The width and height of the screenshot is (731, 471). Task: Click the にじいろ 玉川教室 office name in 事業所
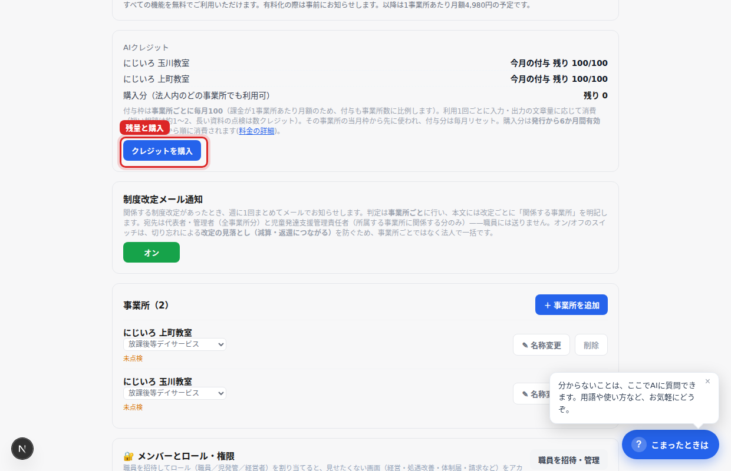(x=157, y=382)
